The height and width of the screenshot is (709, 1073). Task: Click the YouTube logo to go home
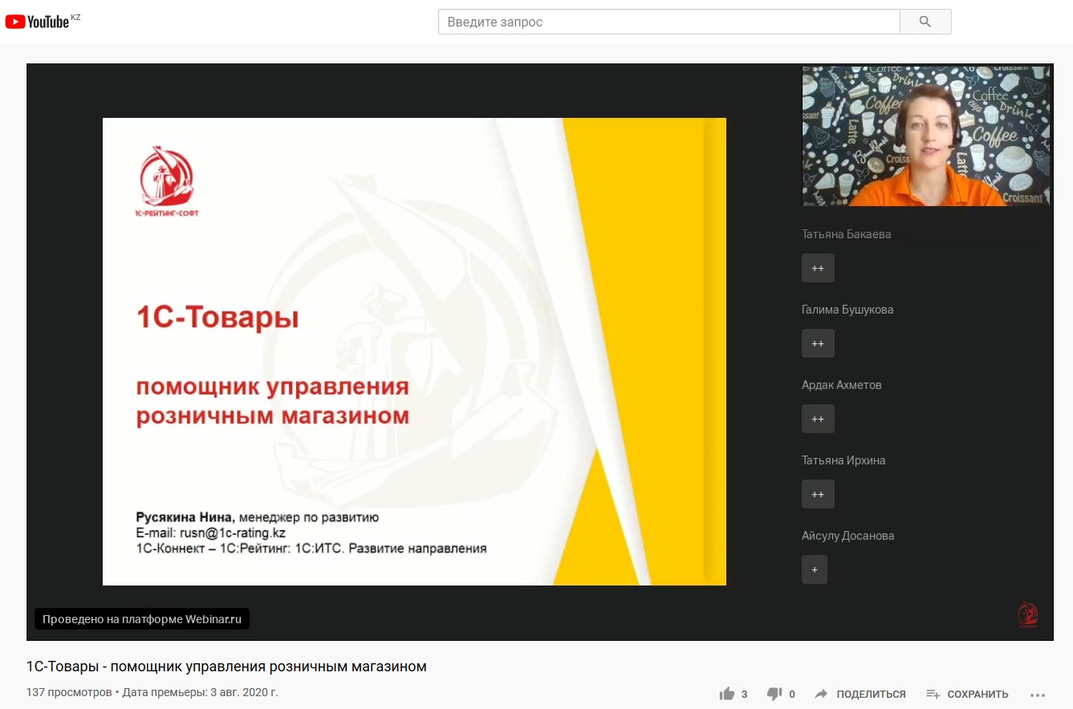[38, 22]
